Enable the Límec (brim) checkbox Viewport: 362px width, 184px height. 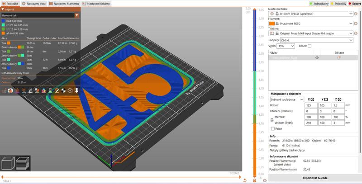coord(310,46)
